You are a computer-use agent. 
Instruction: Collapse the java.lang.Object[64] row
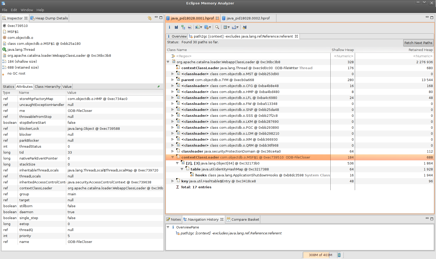click(177, 163)
